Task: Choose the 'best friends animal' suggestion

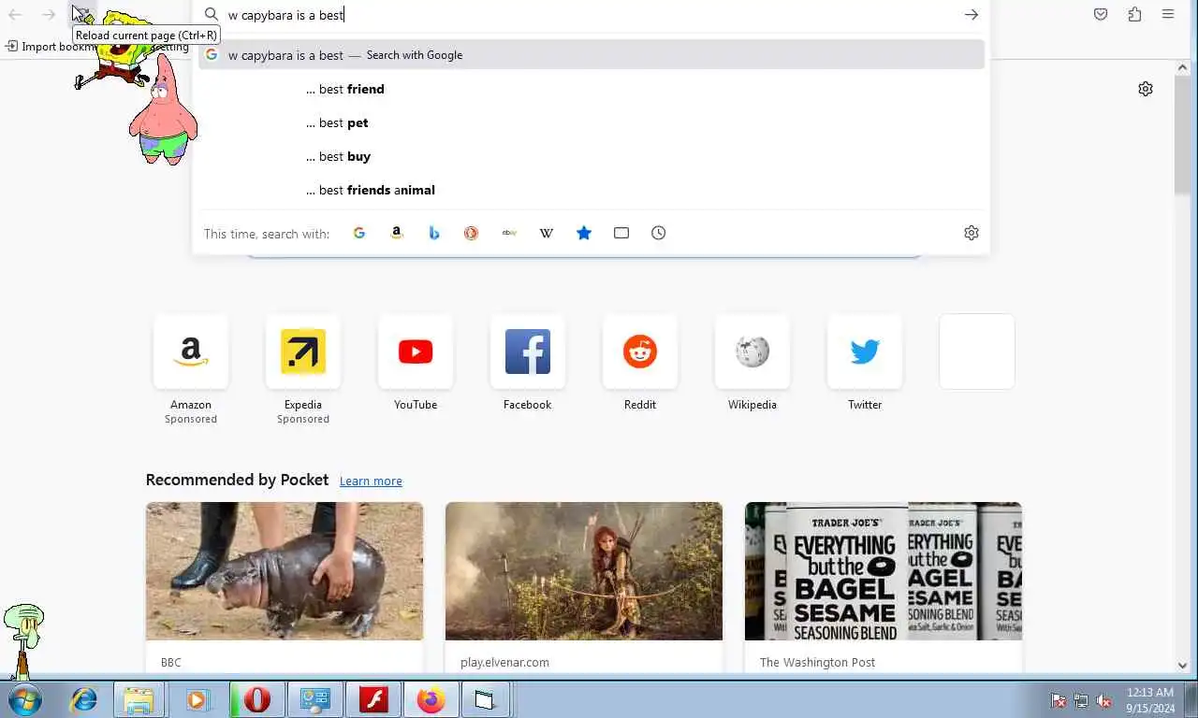Action: (x=592, y=190)
